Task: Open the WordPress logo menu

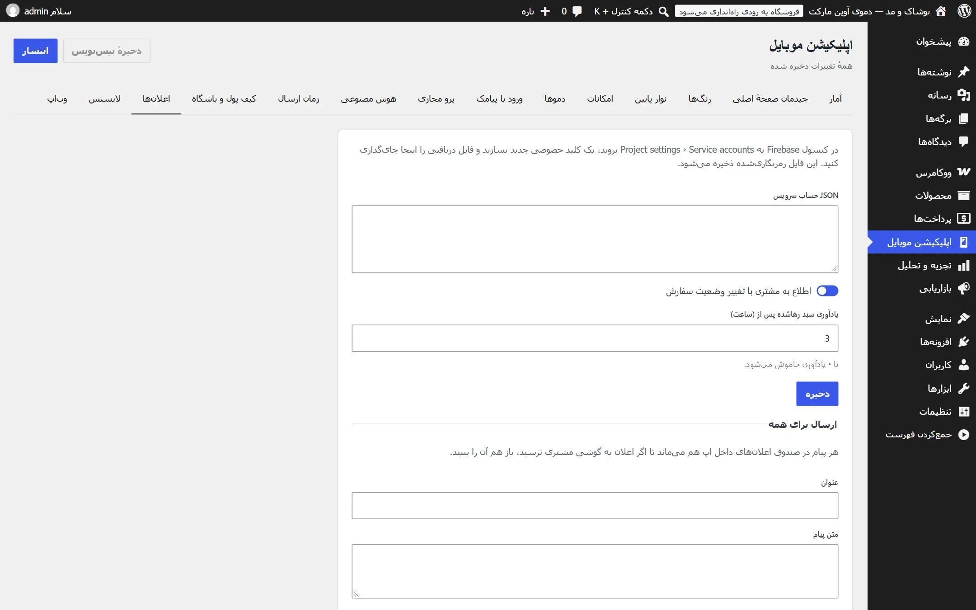Action: [964, 11]
